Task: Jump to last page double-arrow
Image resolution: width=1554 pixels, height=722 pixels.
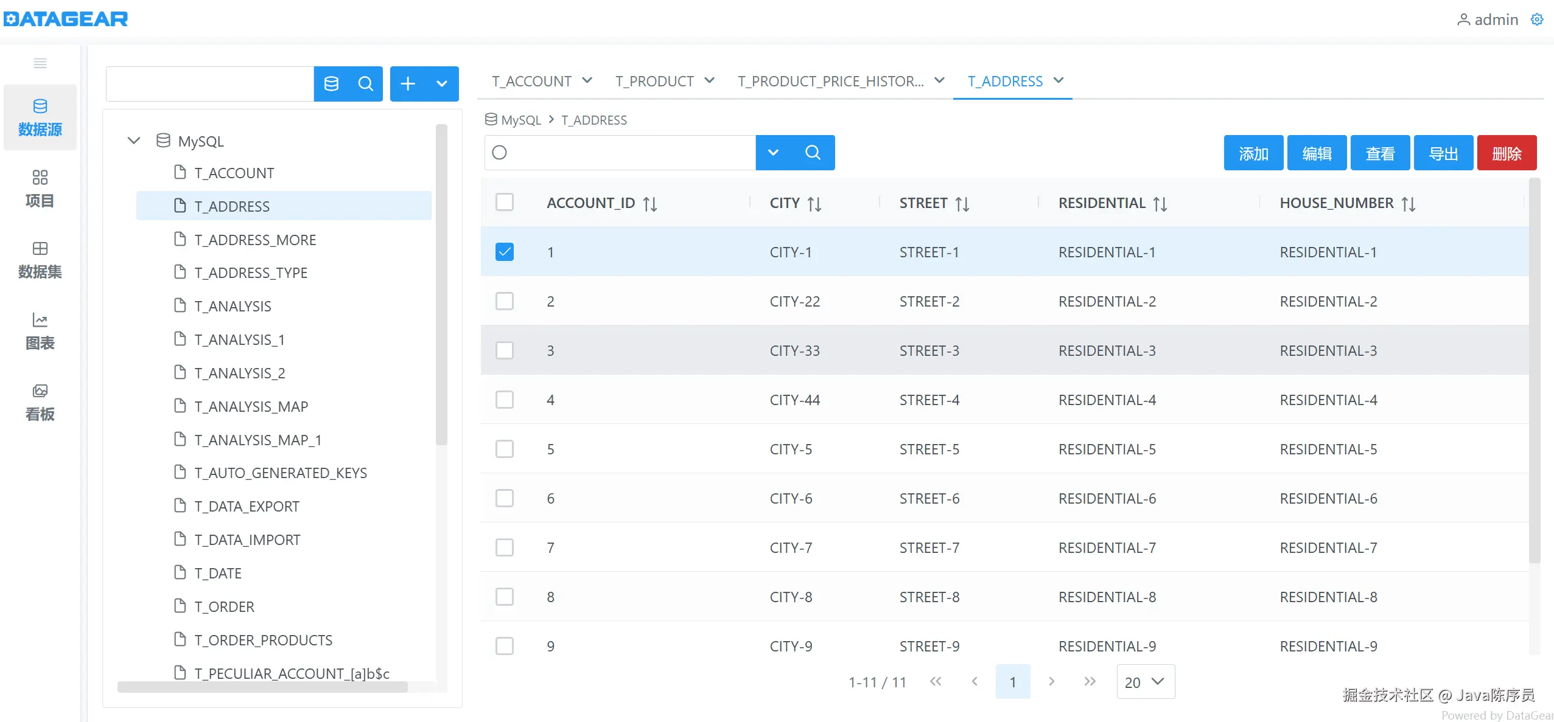Action: (1090, 681)
